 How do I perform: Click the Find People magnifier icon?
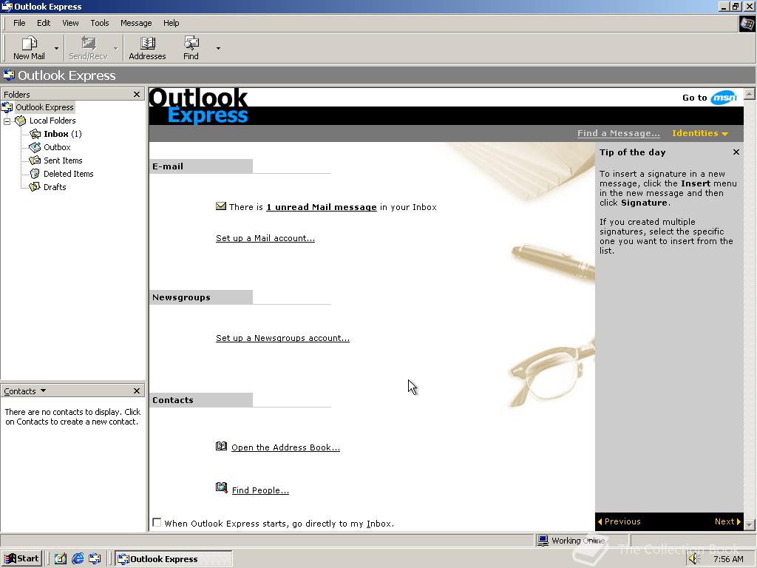point(221,487)
